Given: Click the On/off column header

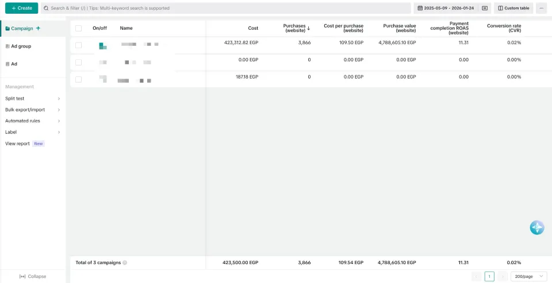Looking at the screenshot, I should coord(99,28).
